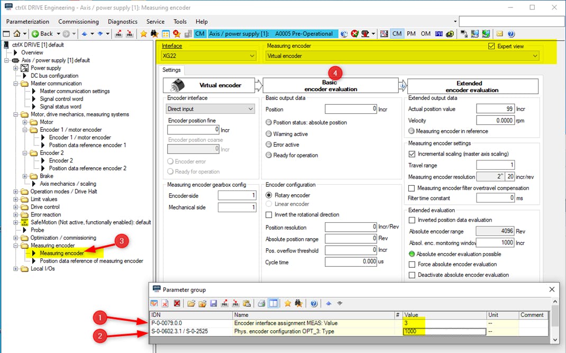
Task: Click the Home icon in the toolbar
Action: (x=17, y=34)
